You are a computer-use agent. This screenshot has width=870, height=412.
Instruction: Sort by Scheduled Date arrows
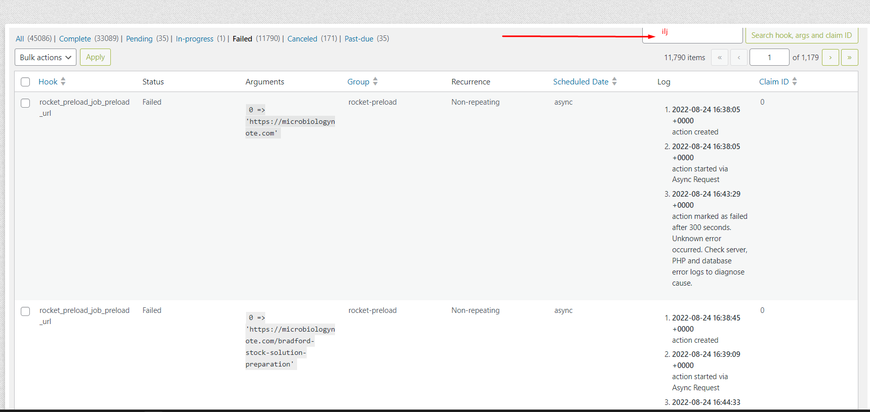[614, 81]
